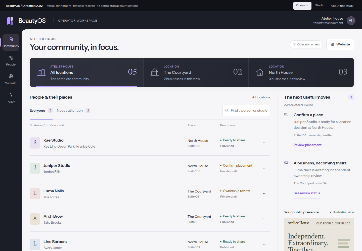Open the Policy sidebar section

click(x=11, y=98)
